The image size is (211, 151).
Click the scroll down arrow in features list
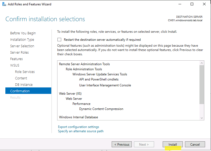click(x=202, y=118)
